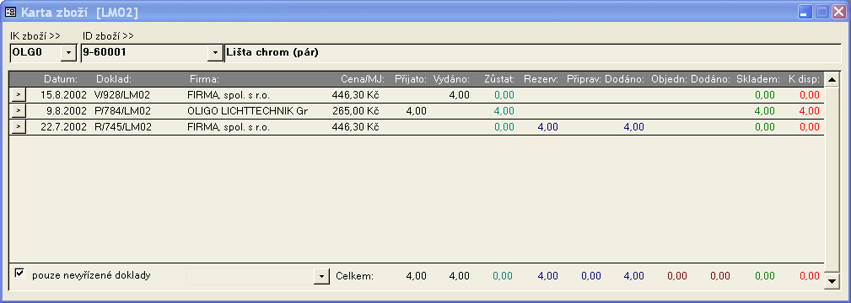Open row detail for document R/745/LM02
This screenshot has height=303, width=851.
(x=18, y=127)
